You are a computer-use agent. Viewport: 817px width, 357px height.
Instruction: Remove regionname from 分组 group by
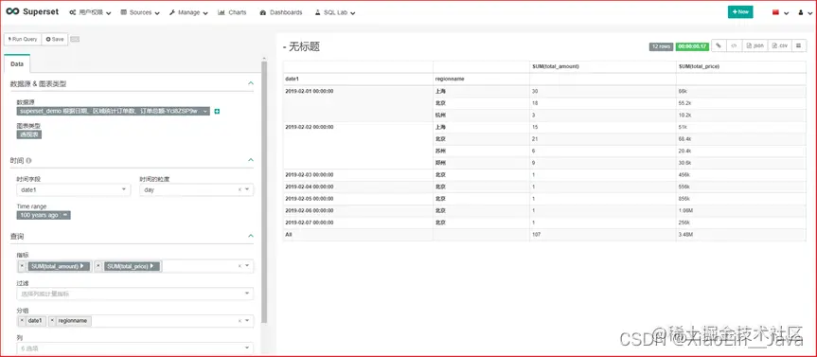[x=53, y=321]
